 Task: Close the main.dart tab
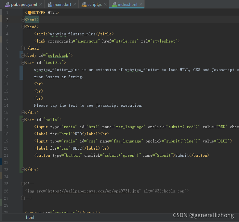(75, 5)
